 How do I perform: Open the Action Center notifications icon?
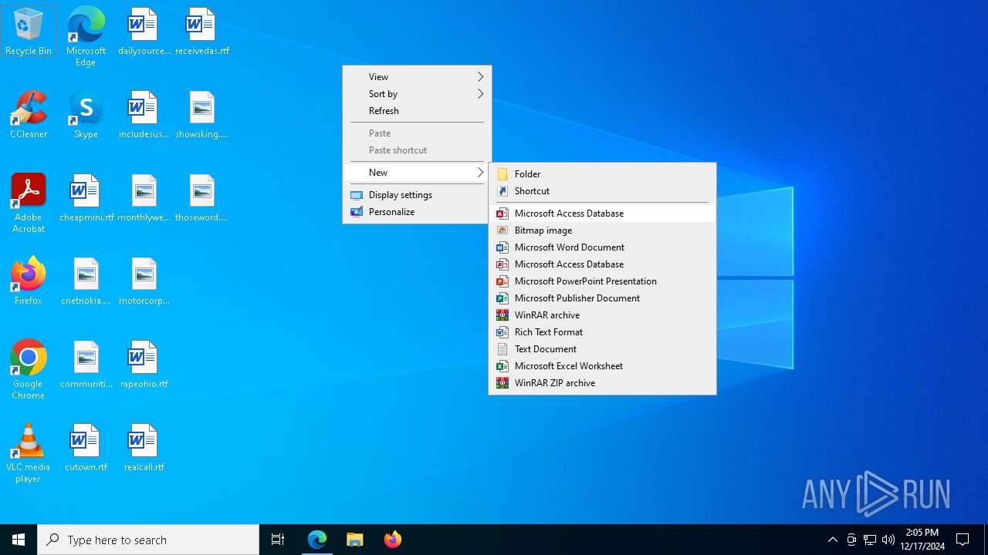click(963, 540)
